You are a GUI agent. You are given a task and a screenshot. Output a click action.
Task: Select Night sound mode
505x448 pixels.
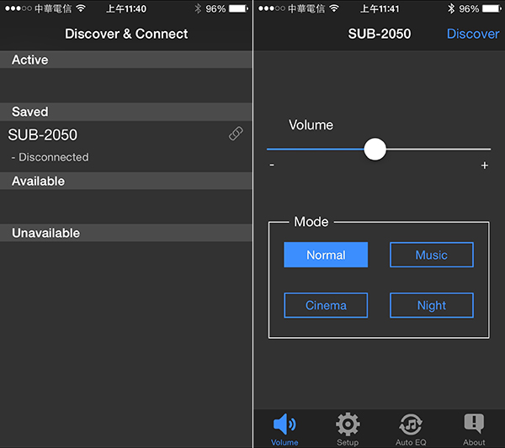click(432, 305)
